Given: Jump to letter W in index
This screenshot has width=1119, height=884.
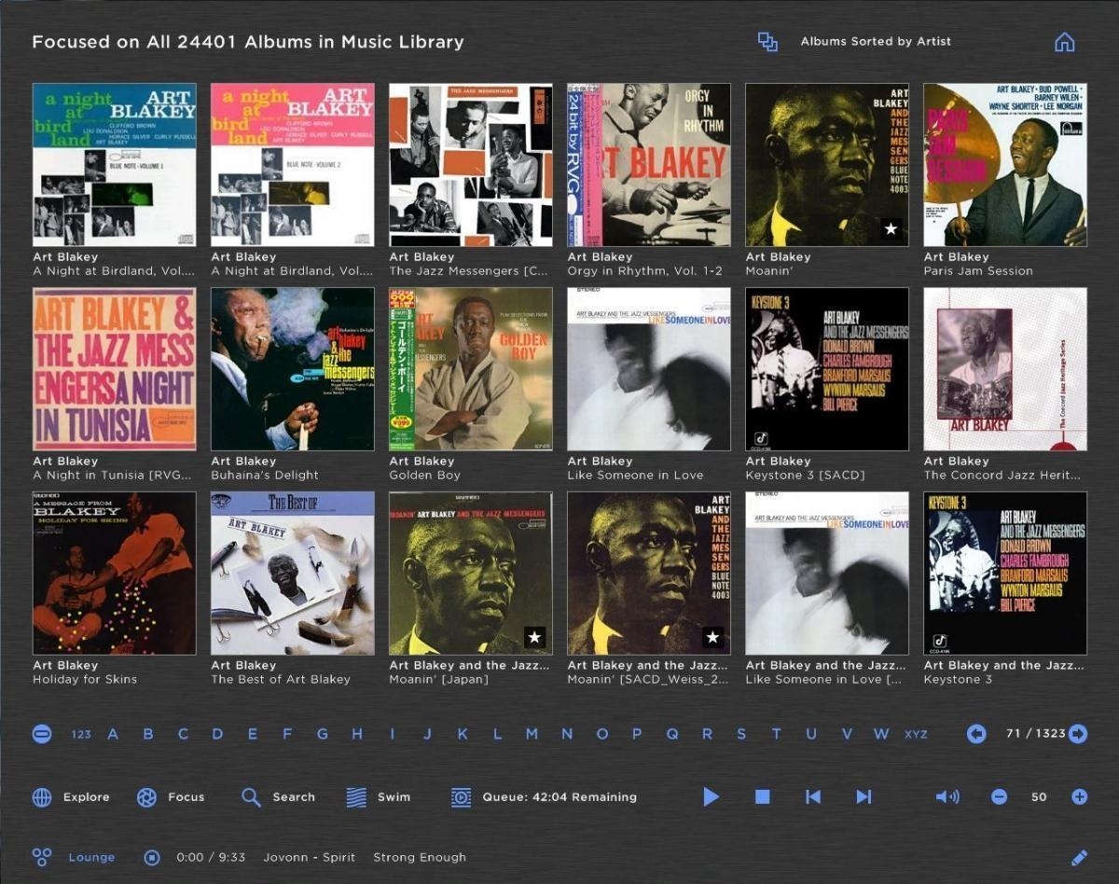Looking at the screenshot, I should [x=881, y=734].
